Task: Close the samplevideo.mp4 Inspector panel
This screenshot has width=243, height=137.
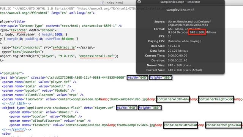Action: tap(139, 2)
